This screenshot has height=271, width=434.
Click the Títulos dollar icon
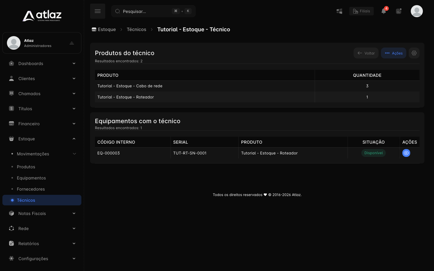pyautogui.click(x=11, y=108)
